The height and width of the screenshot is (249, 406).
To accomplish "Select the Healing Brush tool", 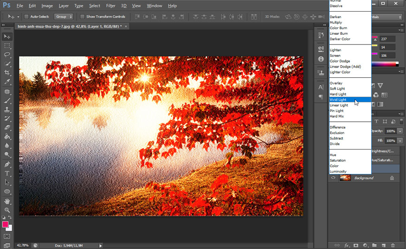I will 7,92.
